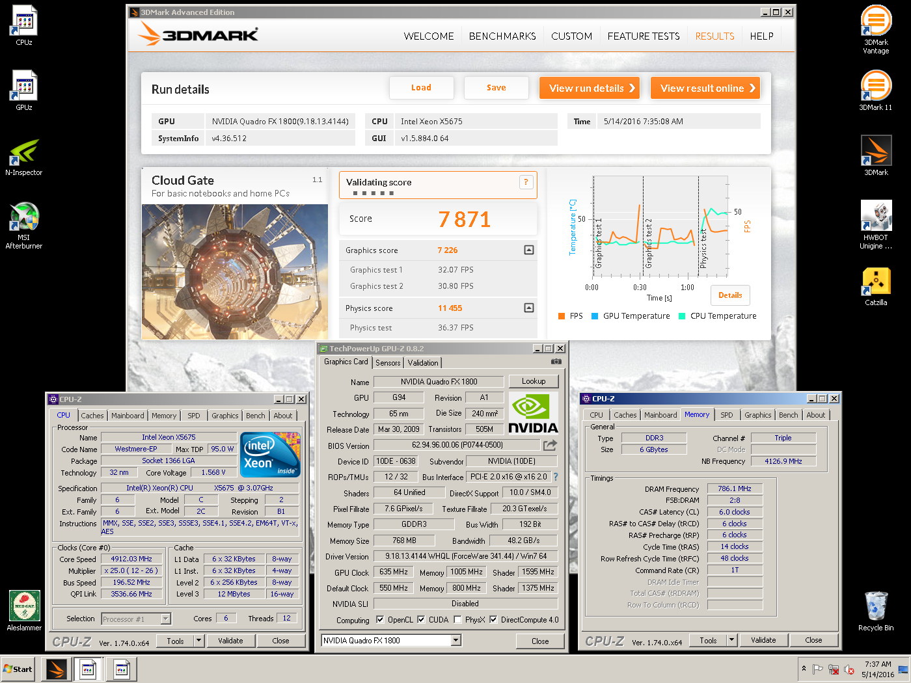Click the 3DMARK logo in header
The width and height of the screenshot is (911, 683).
(198, 34)
